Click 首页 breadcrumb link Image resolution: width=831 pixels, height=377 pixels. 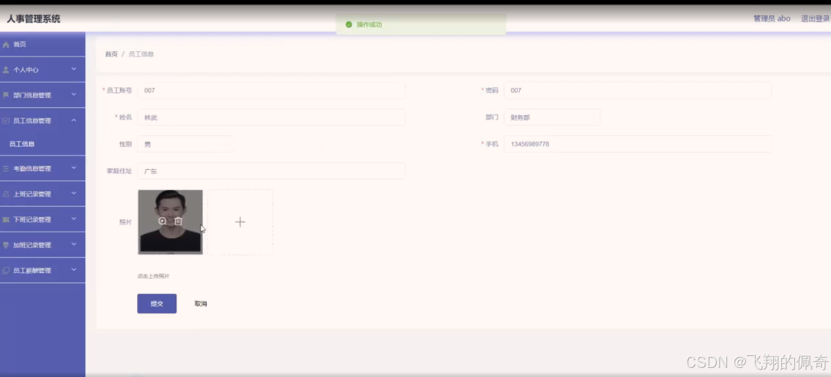coord(111,54)
